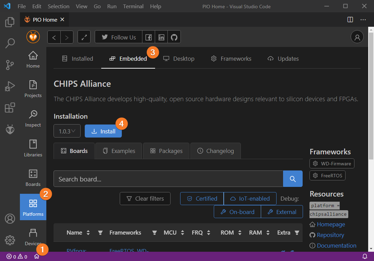Open the Selection menu
The image size is (374, 261).
pyautogui.click(x=58, y=7)
